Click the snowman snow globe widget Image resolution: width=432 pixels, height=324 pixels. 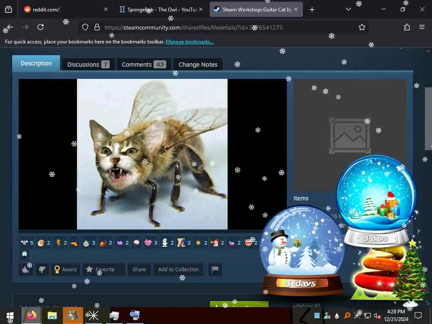[x=302, y=250]
